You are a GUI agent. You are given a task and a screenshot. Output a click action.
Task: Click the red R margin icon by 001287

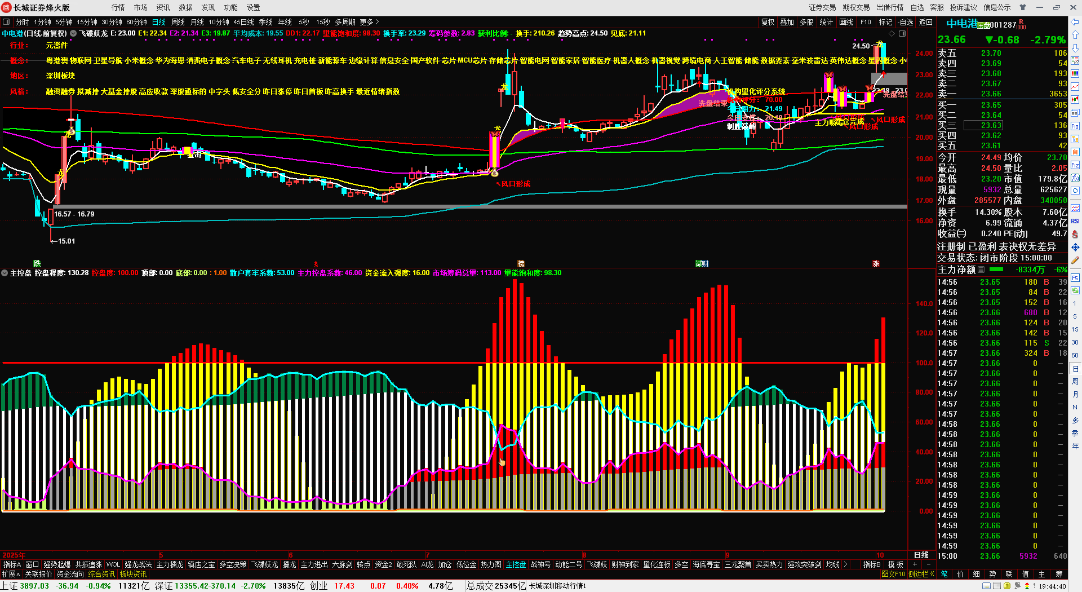(1021, 24)
